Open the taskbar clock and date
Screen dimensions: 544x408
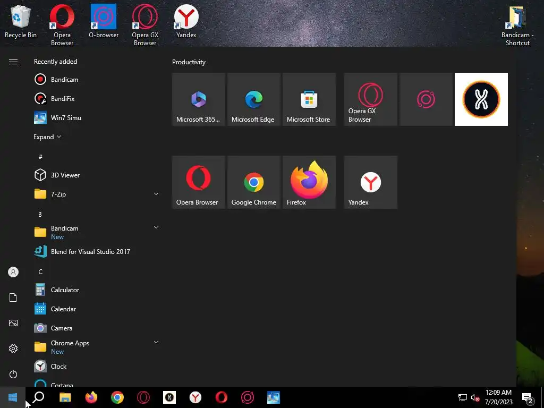(x=498, y=397)
